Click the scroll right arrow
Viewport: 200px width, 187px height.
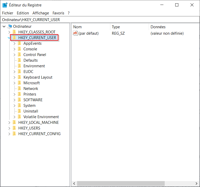(196, 183)
